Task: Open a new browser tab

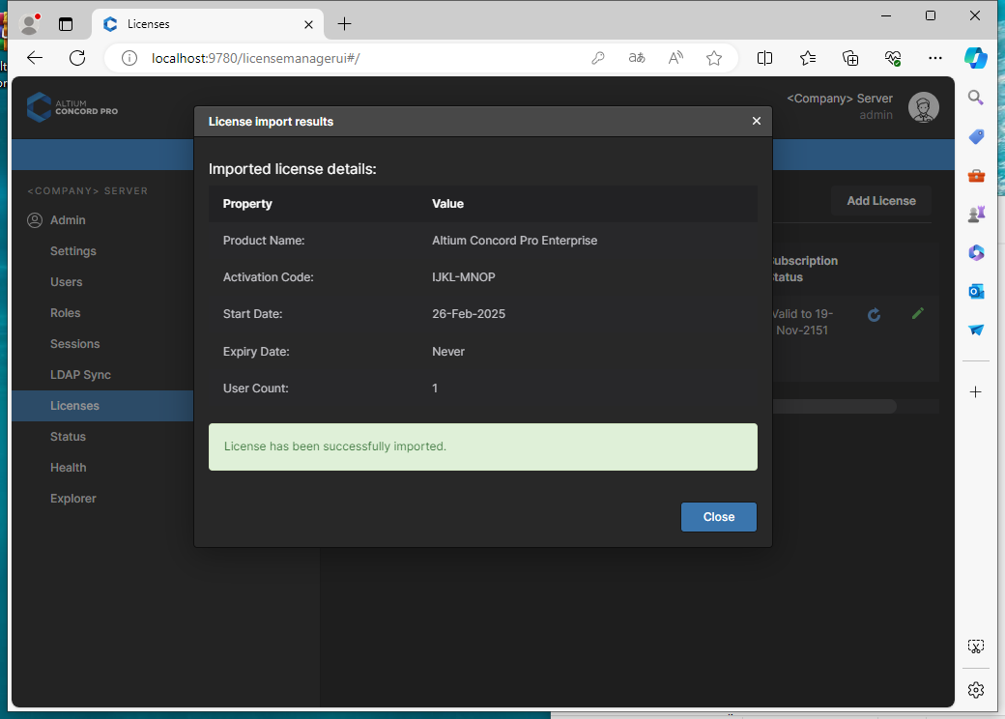Action: (x=345, y=24)
